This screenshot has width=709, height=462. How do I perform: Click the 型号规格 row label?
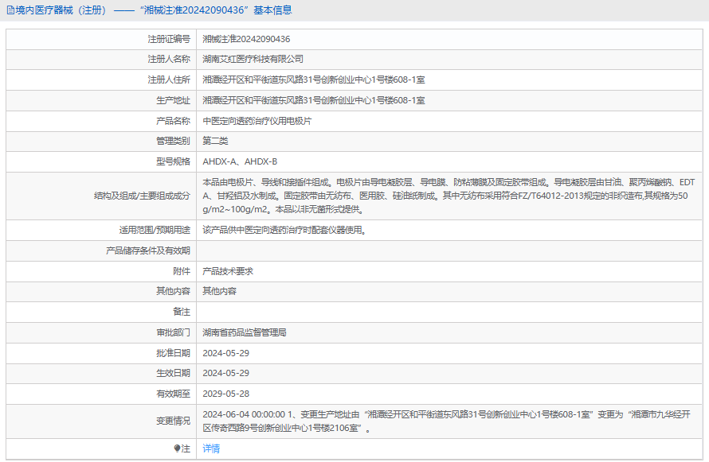(x=173, y=161)
